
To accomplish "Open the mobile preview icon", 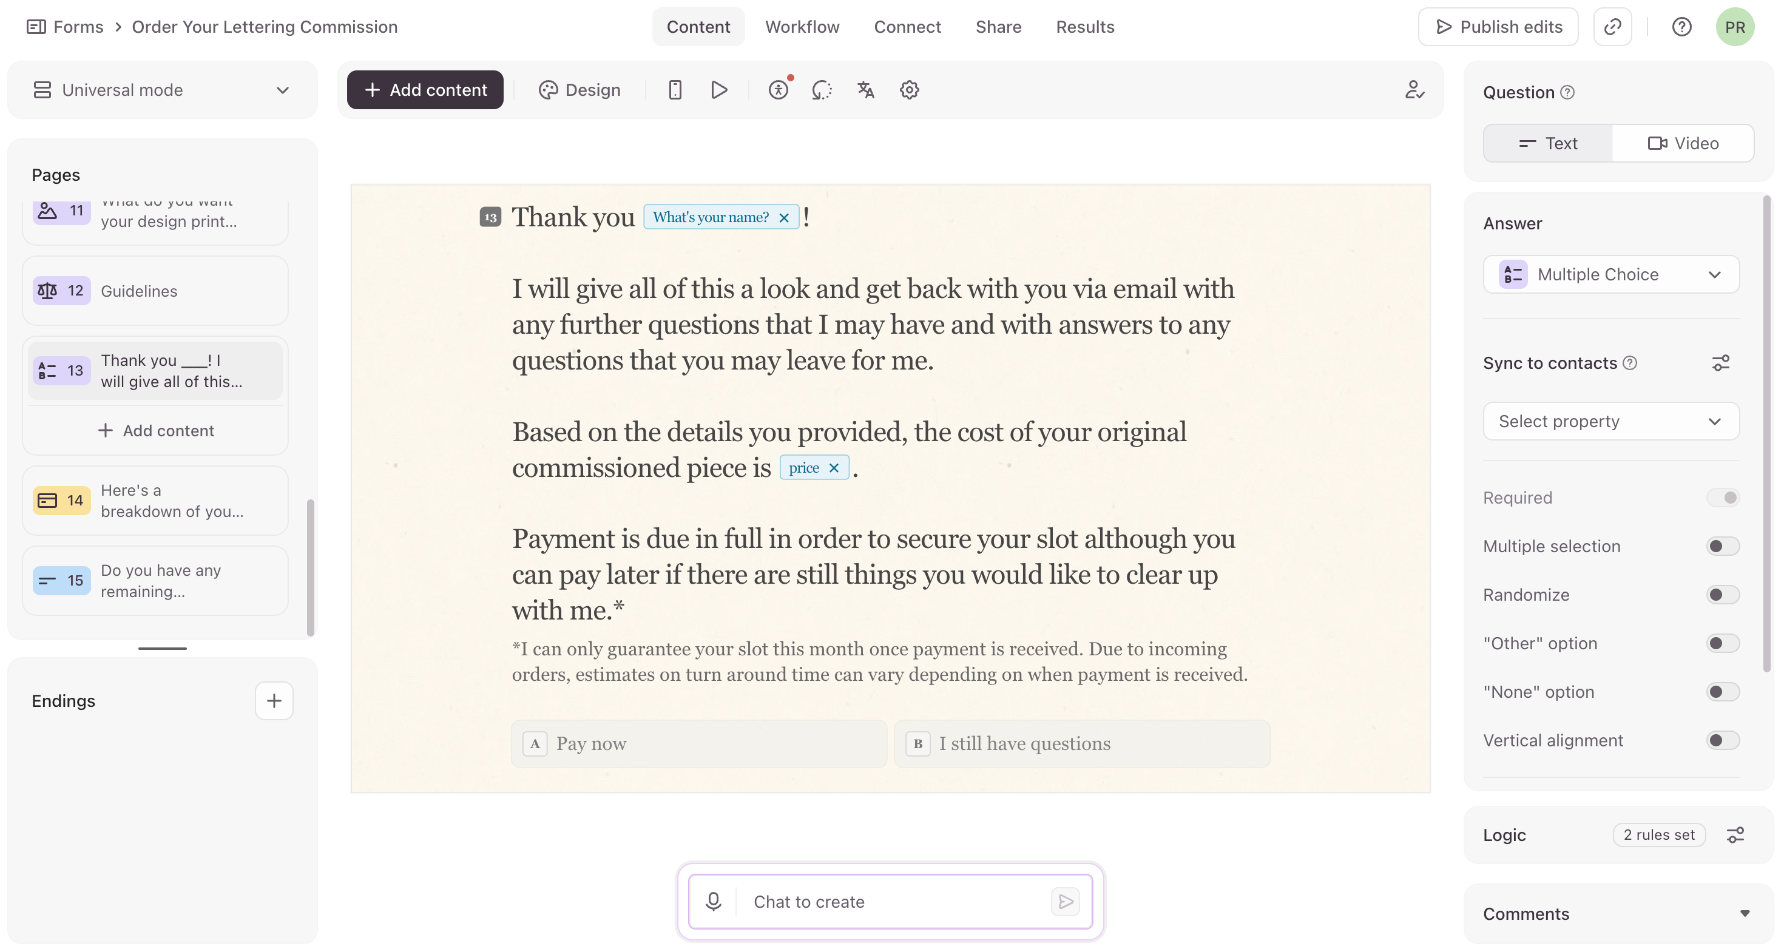I will coord(675,90).
